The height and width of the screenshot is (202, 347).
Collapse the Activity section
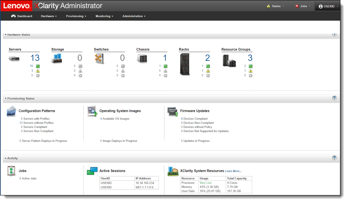coord(5,158)
